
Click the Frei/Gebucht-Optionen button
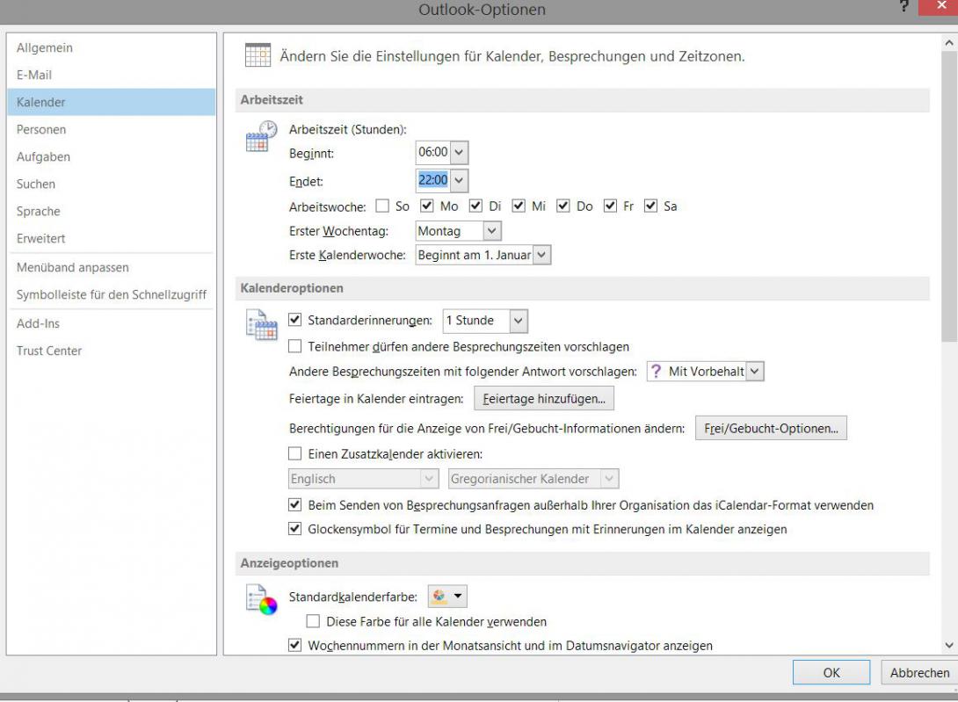click(x=771, y=428)
